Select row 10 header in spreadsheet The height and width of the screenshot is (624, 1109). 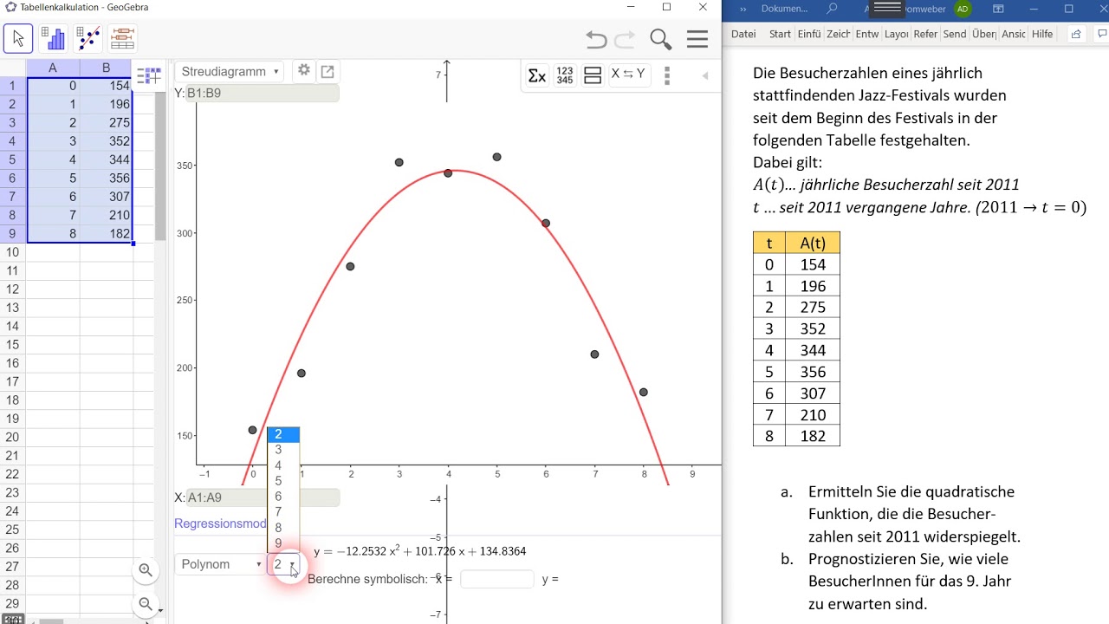[13, 252]
